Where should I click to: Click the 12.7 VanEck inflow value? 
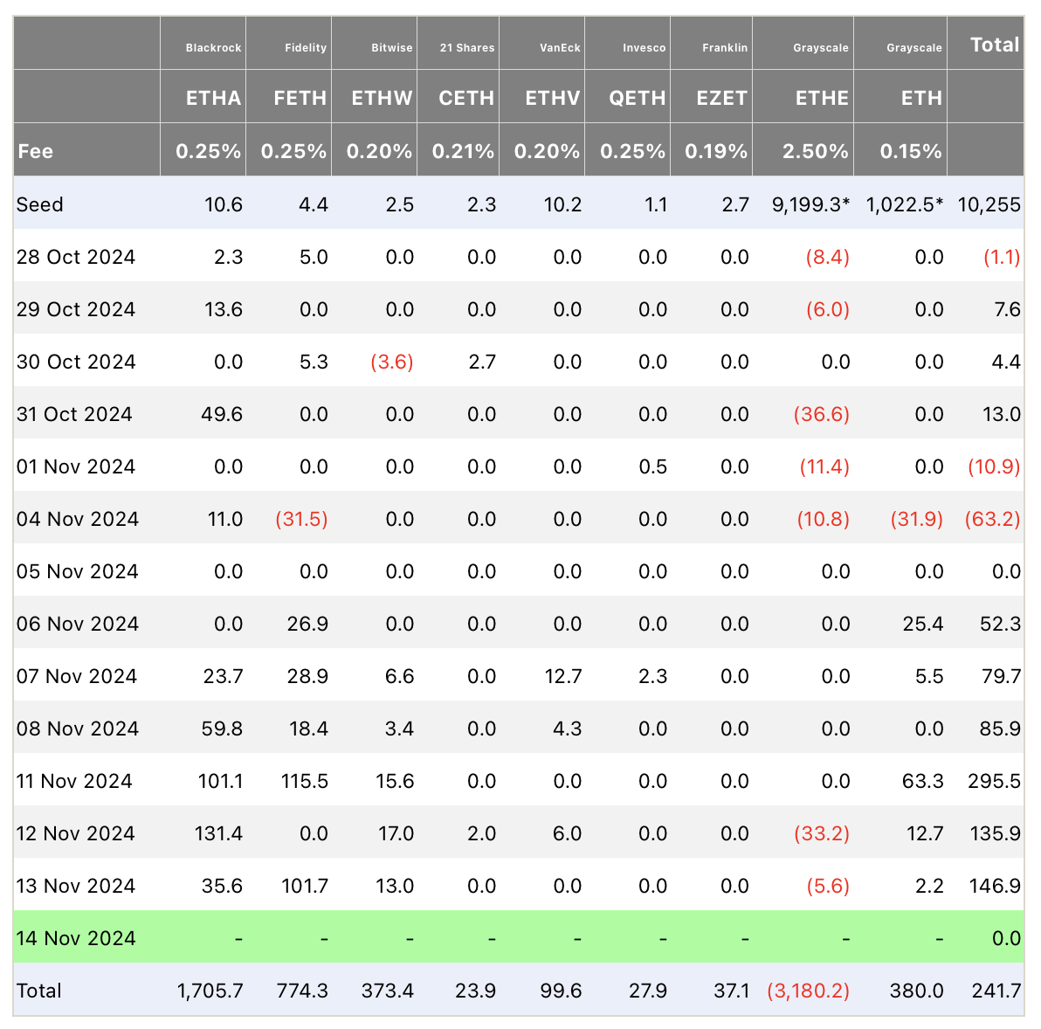[x=562, y=676]
